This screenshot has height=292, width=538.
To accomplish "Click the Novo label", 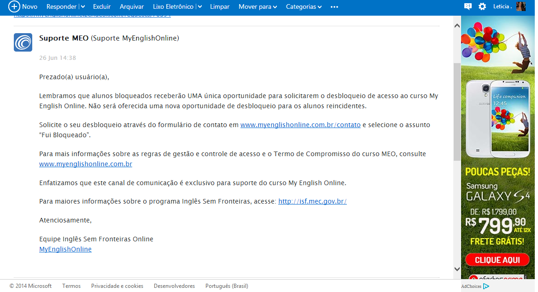I will click(30, 7).
